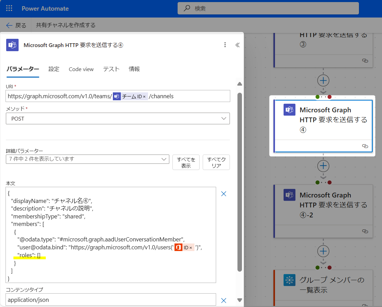Click the Teams icon in panel header

pos(12,45)
